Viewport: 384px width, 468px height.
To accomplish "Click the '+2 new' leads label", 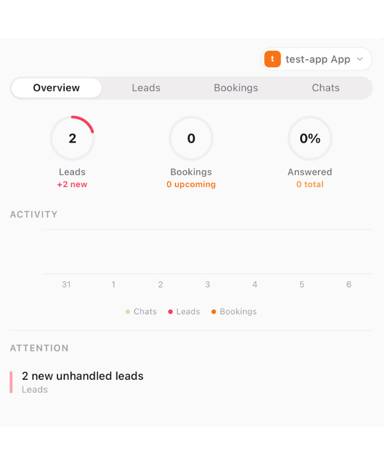I will (x=72, y=184).
